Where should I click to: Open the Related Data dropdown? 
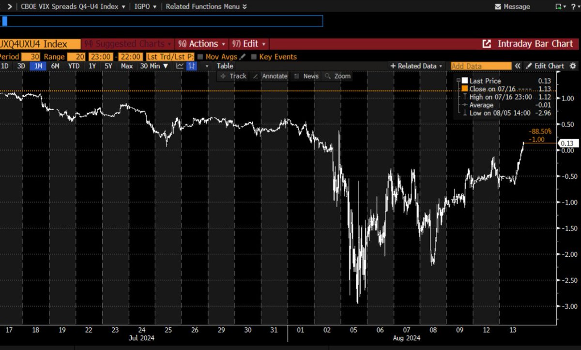[x=416, y=66]
